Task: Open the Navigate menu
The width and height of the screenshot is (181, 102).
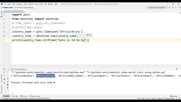Action: click(20, 4)
